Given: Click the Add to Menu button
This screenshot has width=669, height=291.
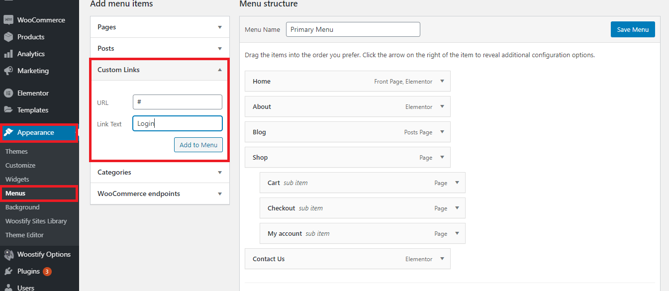Looking at the screenshot, I should point(198,145).
